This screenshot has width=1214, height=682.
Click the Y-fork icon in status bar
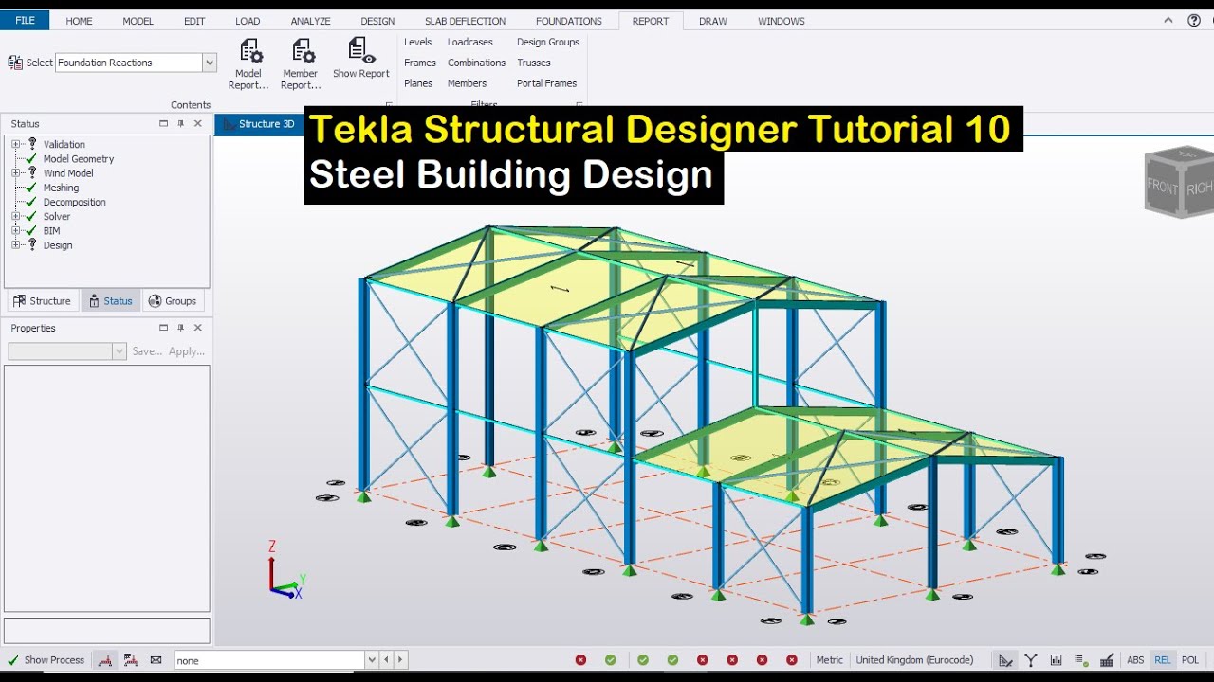tap(1030, 660)
